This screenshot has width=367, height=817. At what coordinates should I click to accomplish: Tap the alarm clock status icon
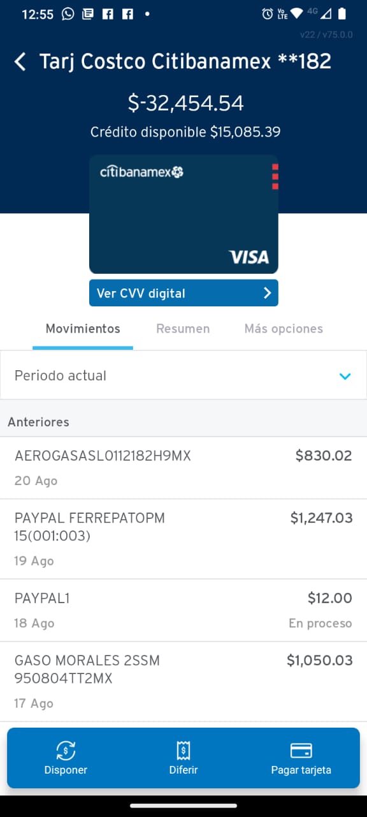click(268, 14)
